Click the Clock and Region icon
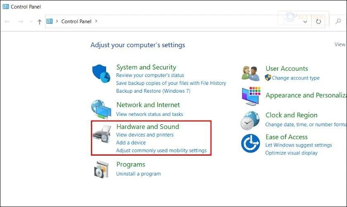 click(250, 120)
